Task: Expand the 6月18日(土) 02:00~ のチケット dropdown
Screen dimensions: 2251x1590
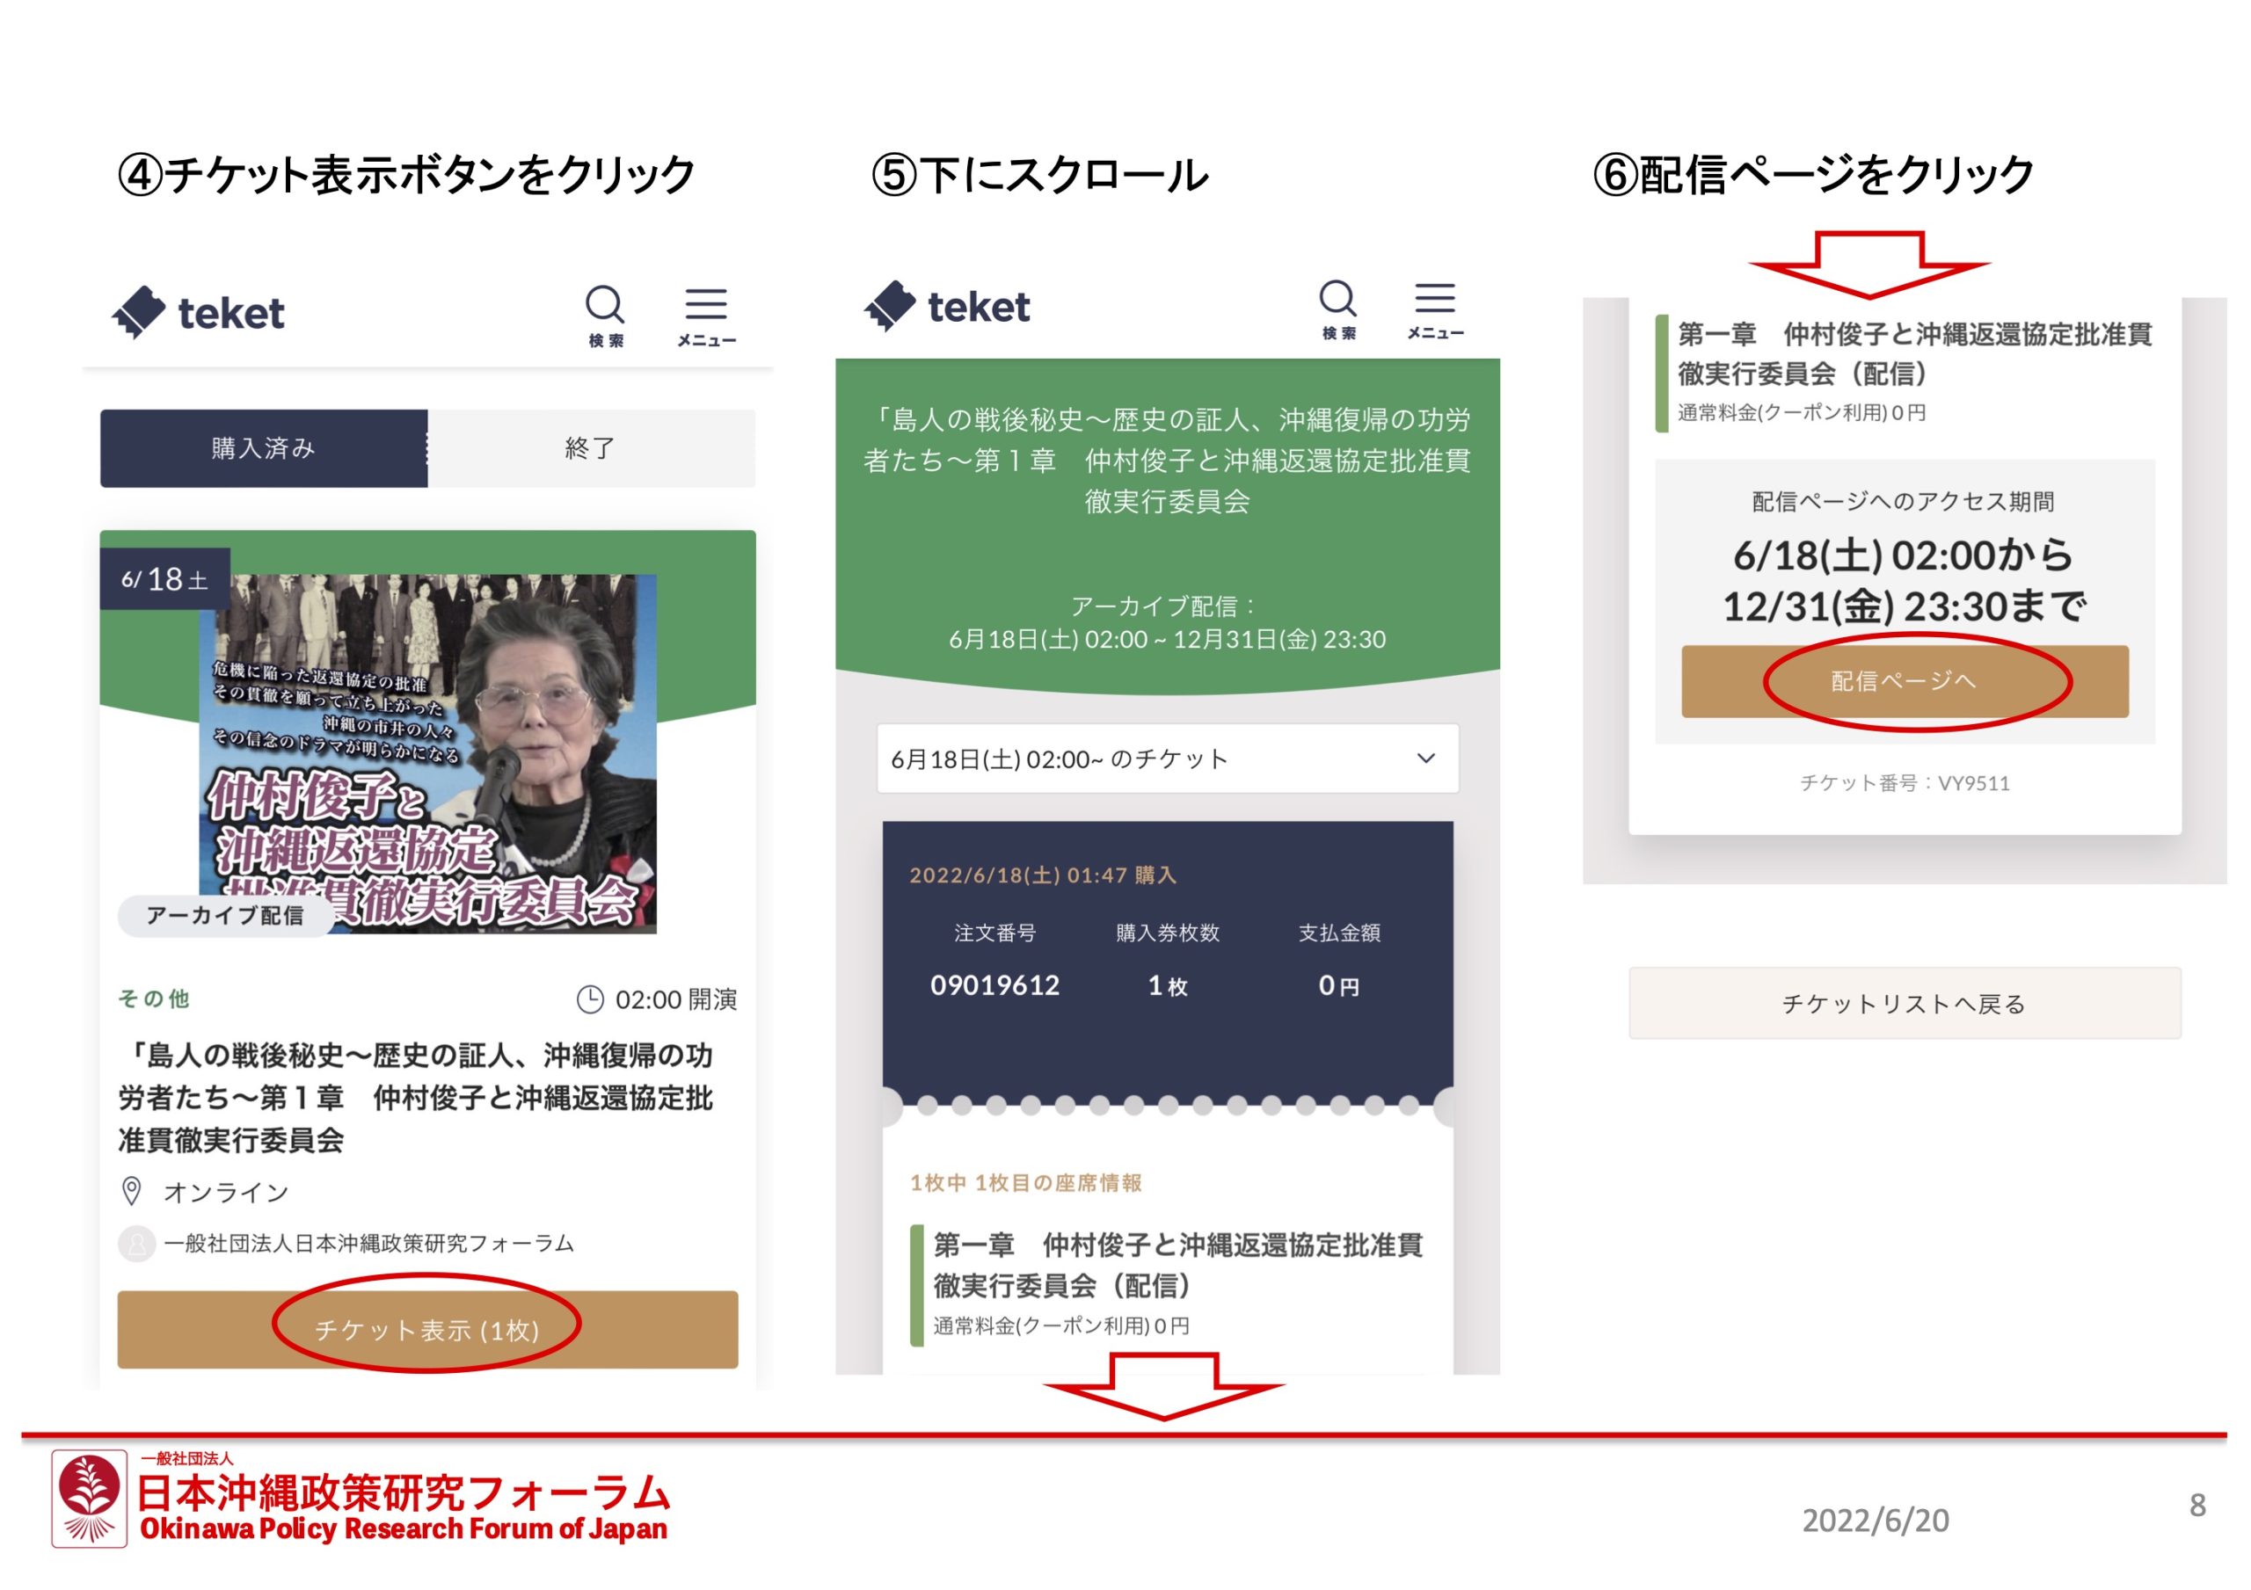Action: pos(1167,759)
